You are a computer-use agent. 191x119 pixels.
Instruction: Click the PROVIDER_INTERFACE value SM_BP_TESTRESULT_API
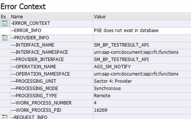tap(121, 59)
